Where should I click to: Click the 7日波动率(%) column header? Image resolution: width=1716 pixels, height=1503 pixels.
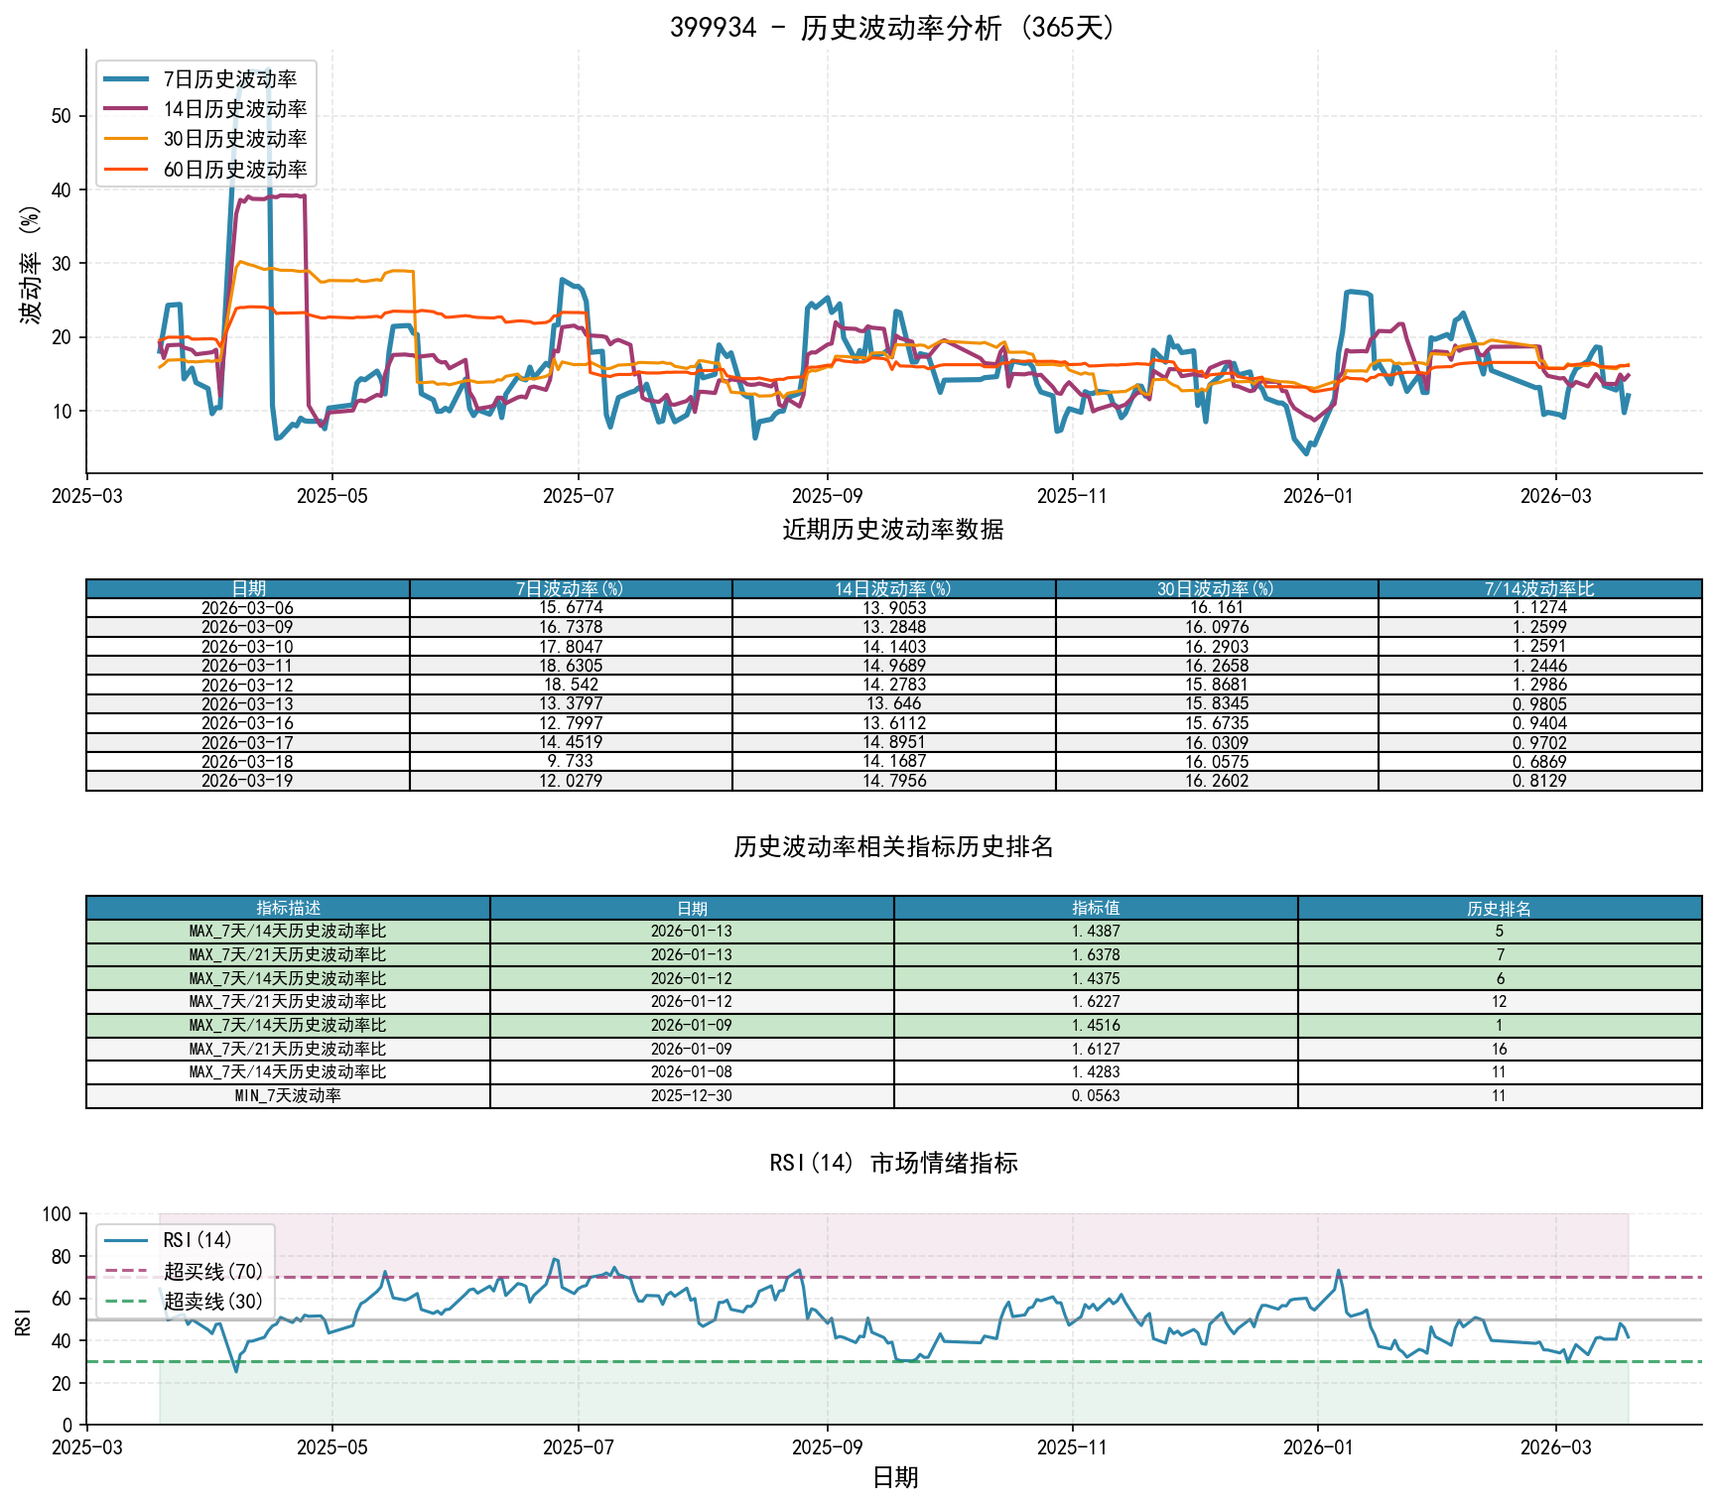pyautogui.click(x=570, y=588)
